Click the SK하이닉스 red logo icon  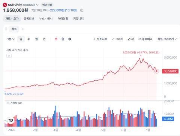(x=5, y=5)
